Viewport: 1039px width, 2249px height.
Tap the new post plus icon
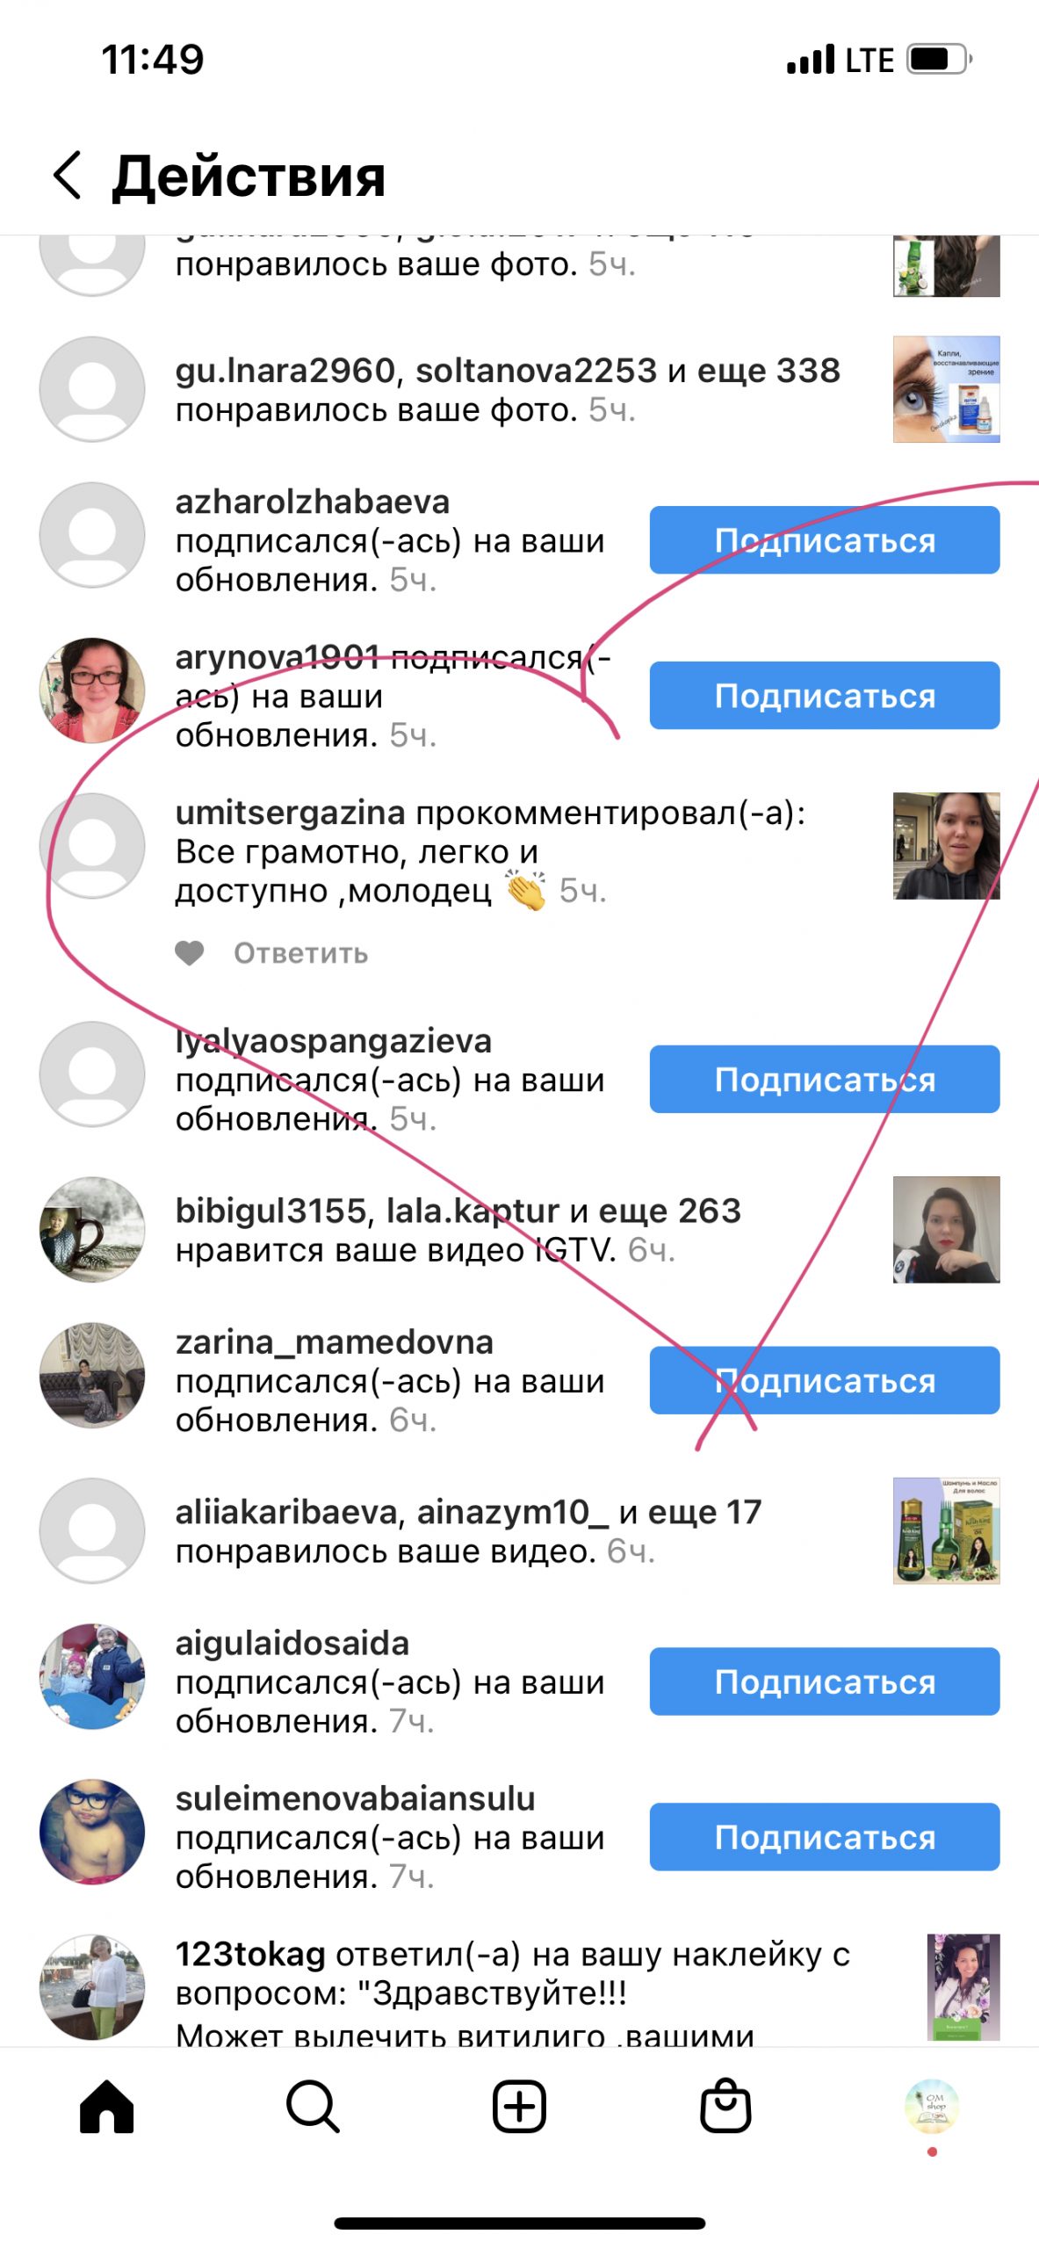[x=519, y=2106]
